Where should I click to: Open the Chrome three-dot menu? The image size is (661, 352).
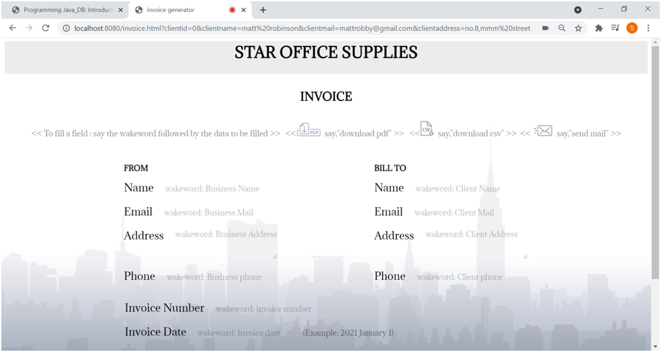point(648,28)
